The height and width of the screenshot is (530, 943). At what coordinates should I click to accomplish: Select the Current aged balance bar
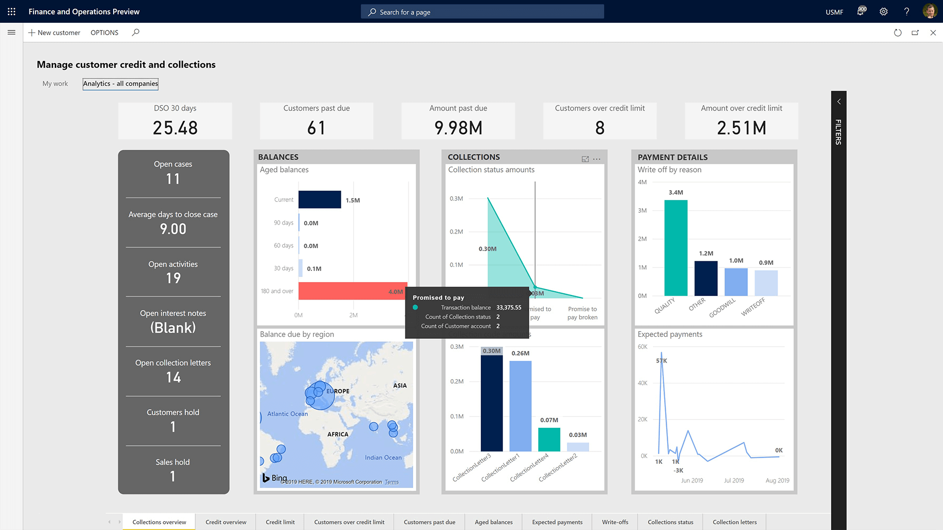click(x=320, y=199)
